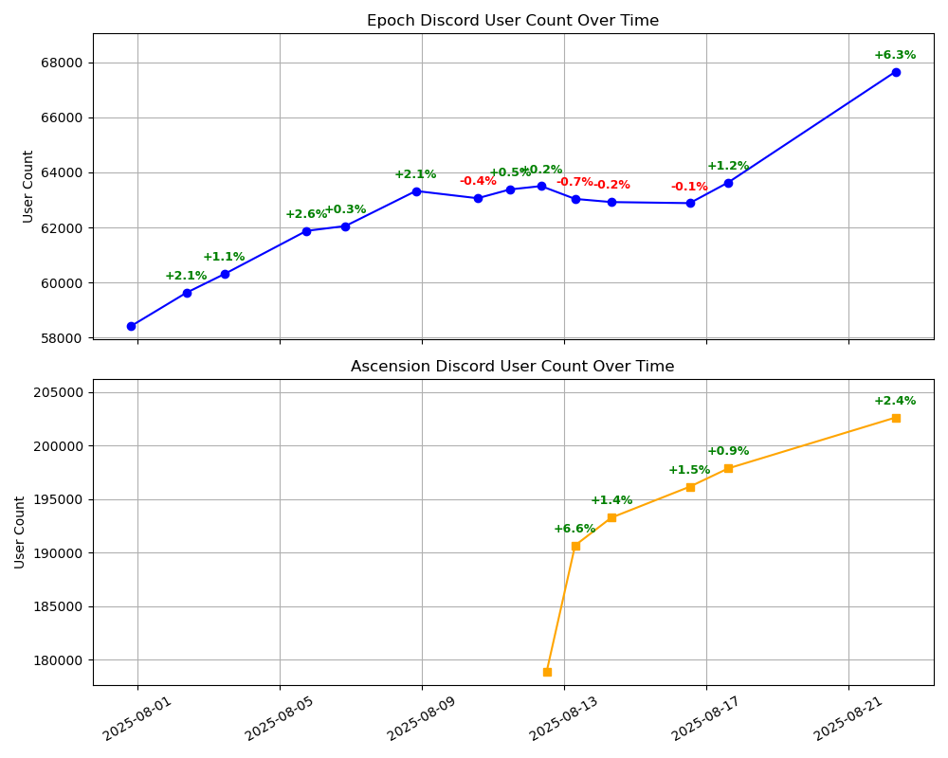Click the red -0.1% annotation
The height and width of the screenshot is (758, 948).
click(x=689, y=186)
